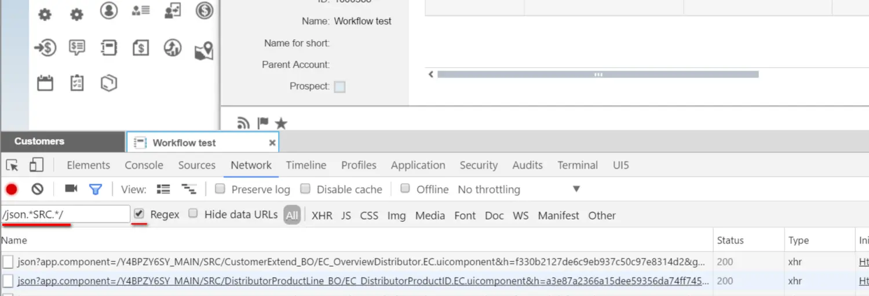Filter requests by JS
Screen dimensions: 869x296
point(346,215)
